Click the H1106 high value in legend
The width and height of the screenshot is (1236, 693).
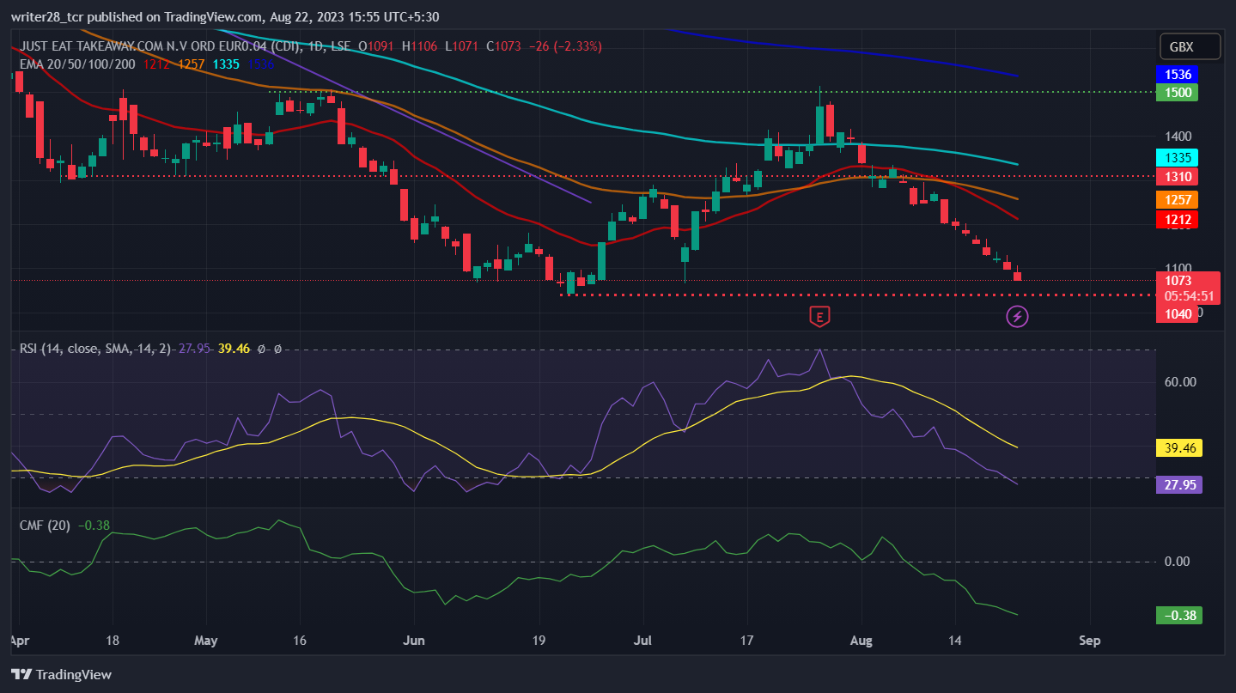421,46
